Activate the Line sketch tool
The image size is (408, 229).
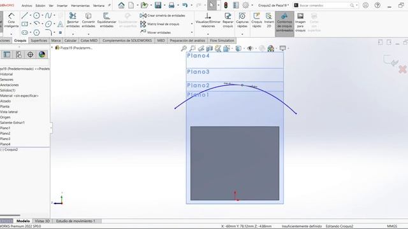click(24, 15)
